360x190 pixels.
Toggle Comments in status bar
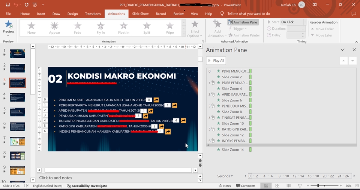(x=246, y=186)
